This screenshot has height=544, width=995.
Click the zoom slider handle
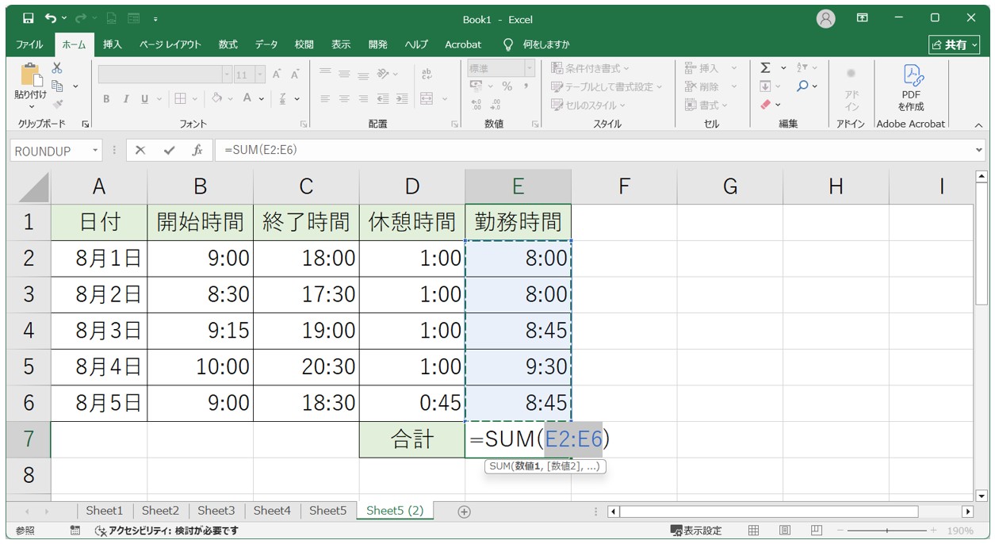coord(886,531)
